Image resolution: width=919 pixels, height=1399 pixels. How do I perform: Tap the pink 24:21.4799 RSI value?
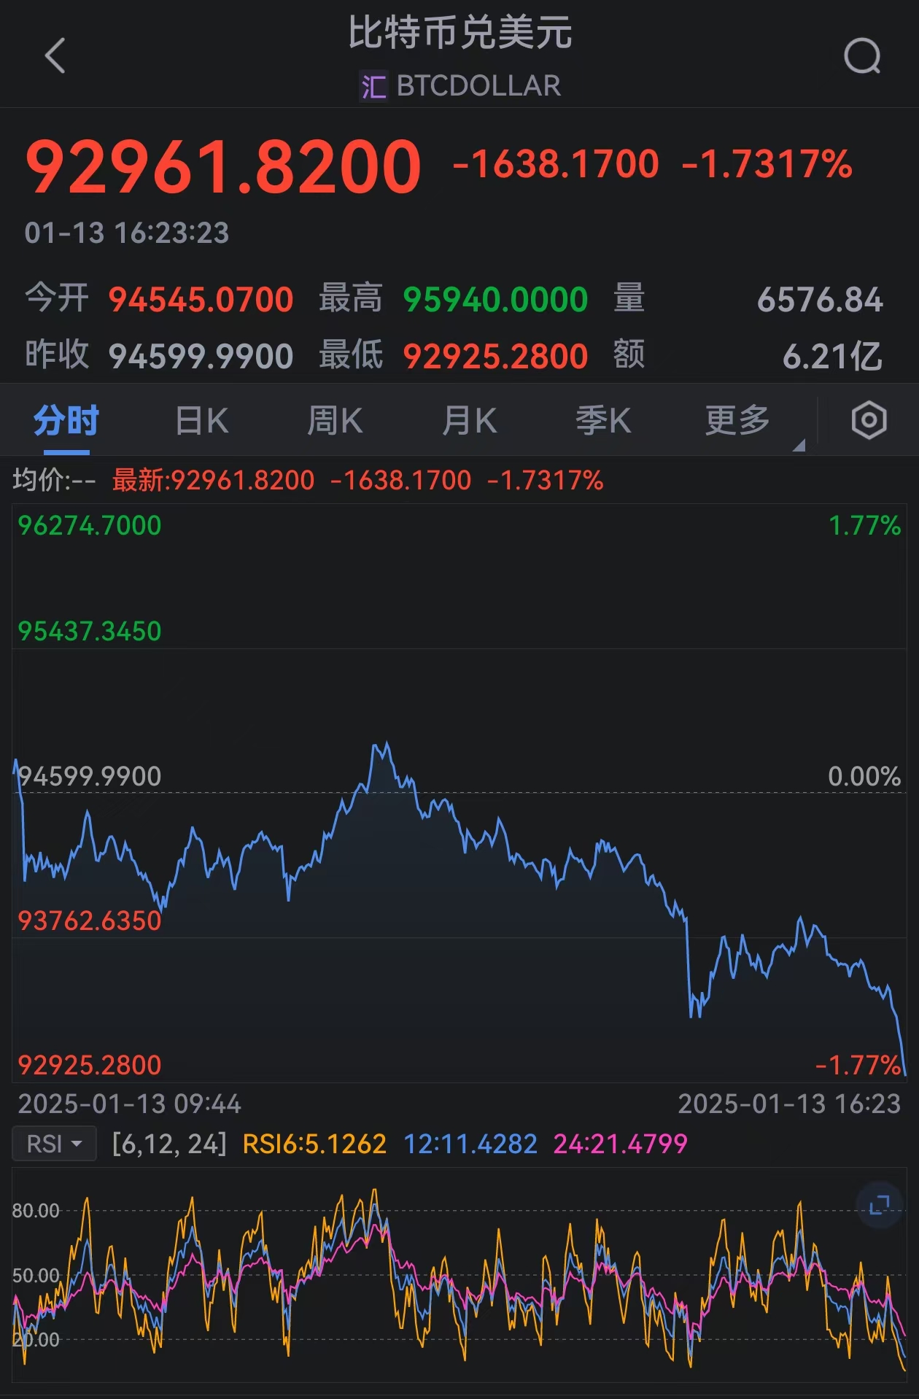click(621, 1144)
